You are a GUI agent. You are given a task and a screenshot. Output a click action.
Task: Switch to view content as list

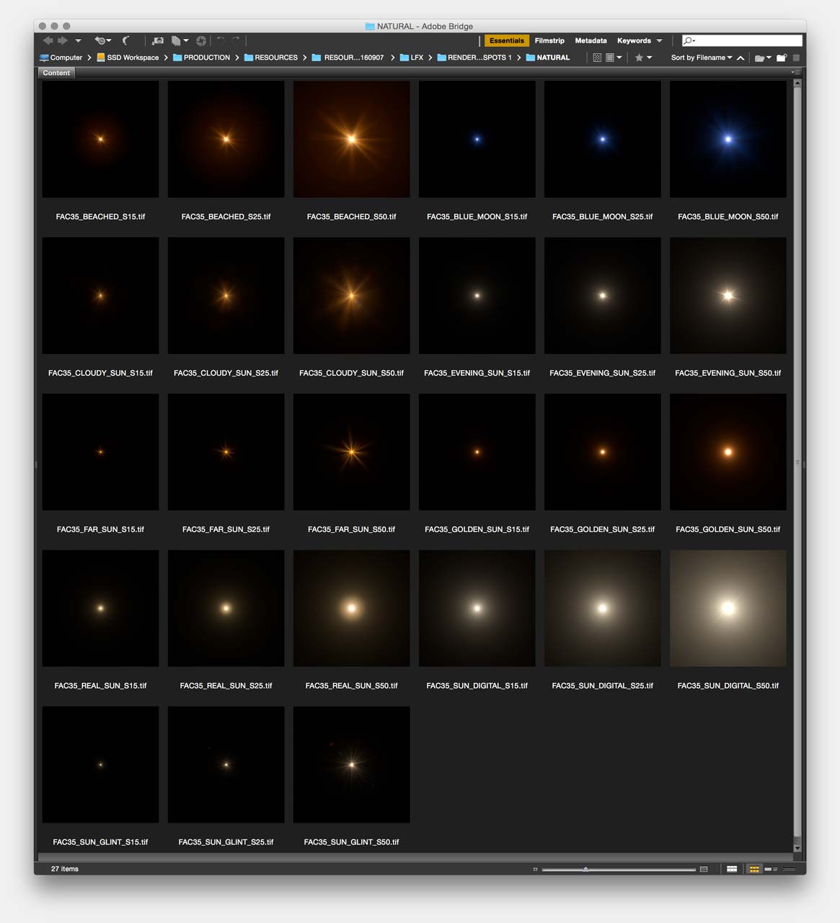click(x=789, y=870)
